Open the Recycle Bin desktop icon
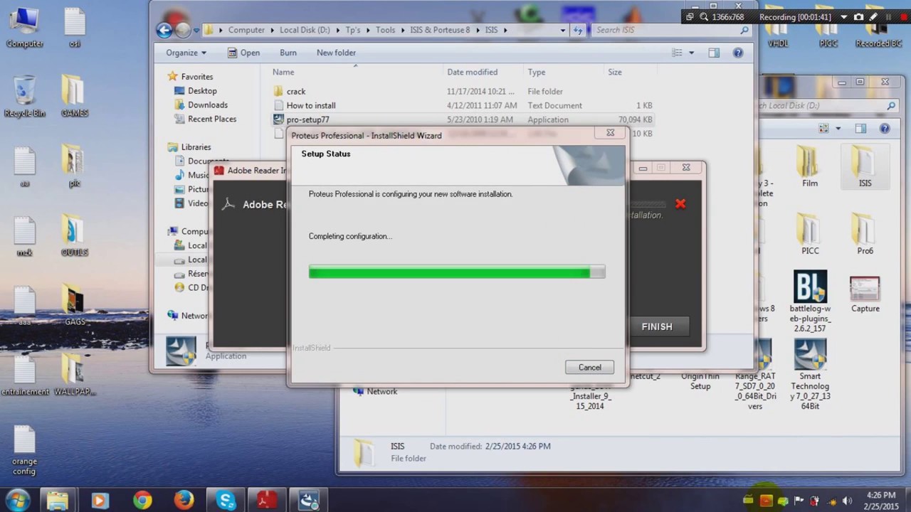 point(24,95)
